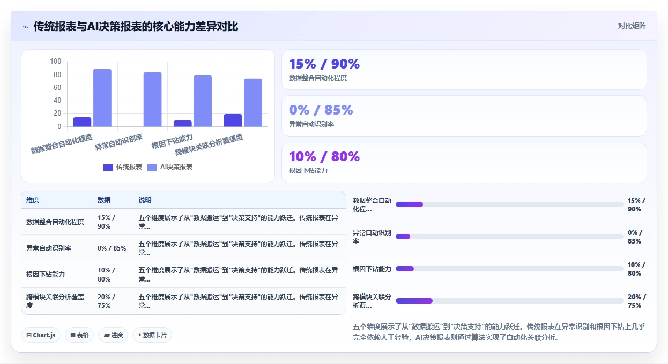Click the 根因下钻能力 progress bar

tap(509, 269)
